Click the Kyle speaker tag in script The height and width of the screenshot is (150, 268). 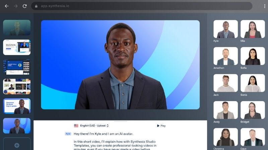68,134
